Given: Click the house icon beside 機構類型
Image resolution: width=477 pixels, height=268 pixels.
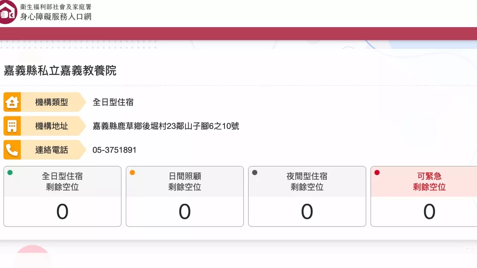Looking at the screenshot, I should 12,102.
